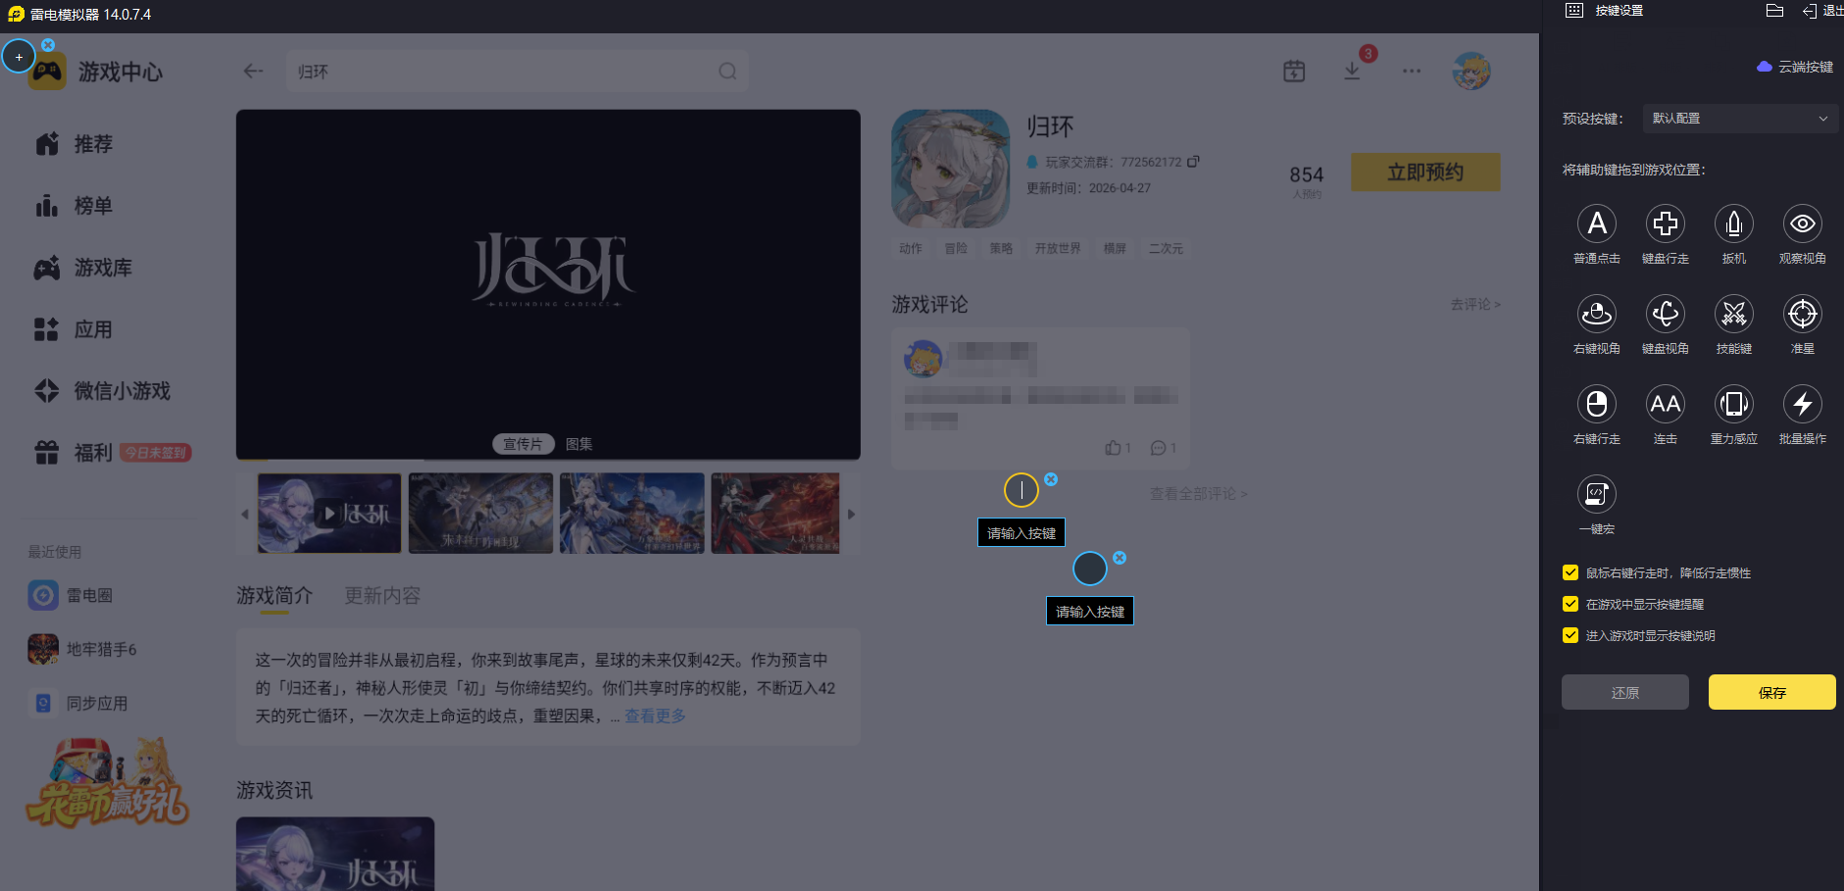Open the folder icon in title bar
This screenshot has width=1844, height=891.
tap(1774, 11)
